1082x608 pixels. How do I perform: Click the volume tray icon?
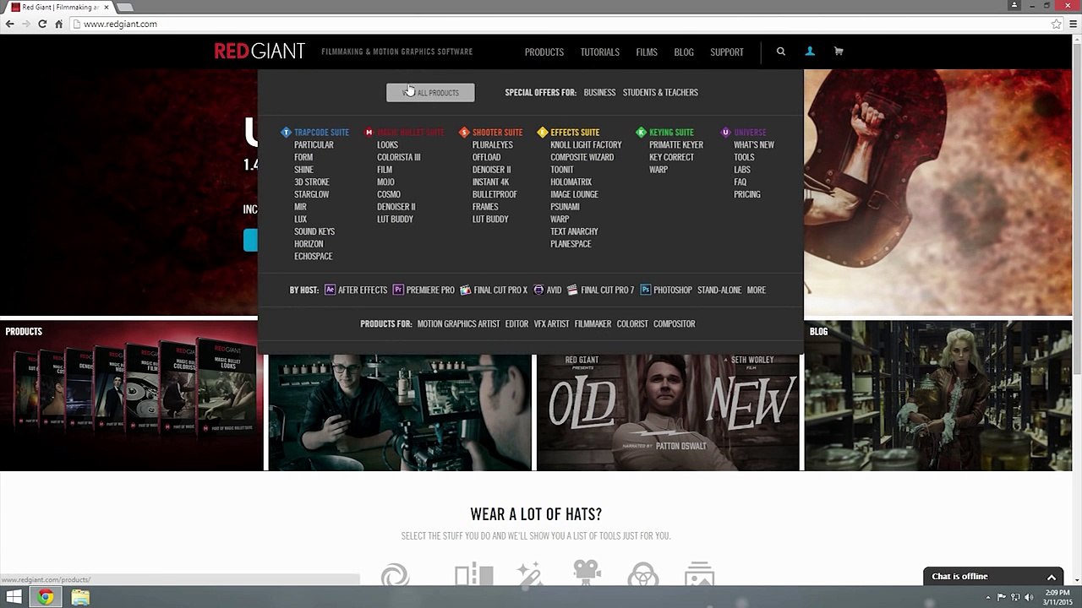(1030, 597)
